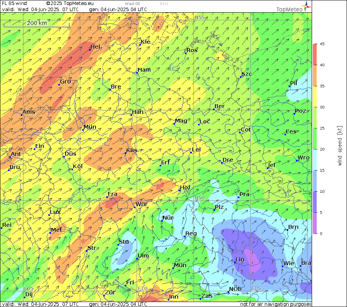Click the Bre city label
The height and width of the screenshot is (307, 347).
116,87
